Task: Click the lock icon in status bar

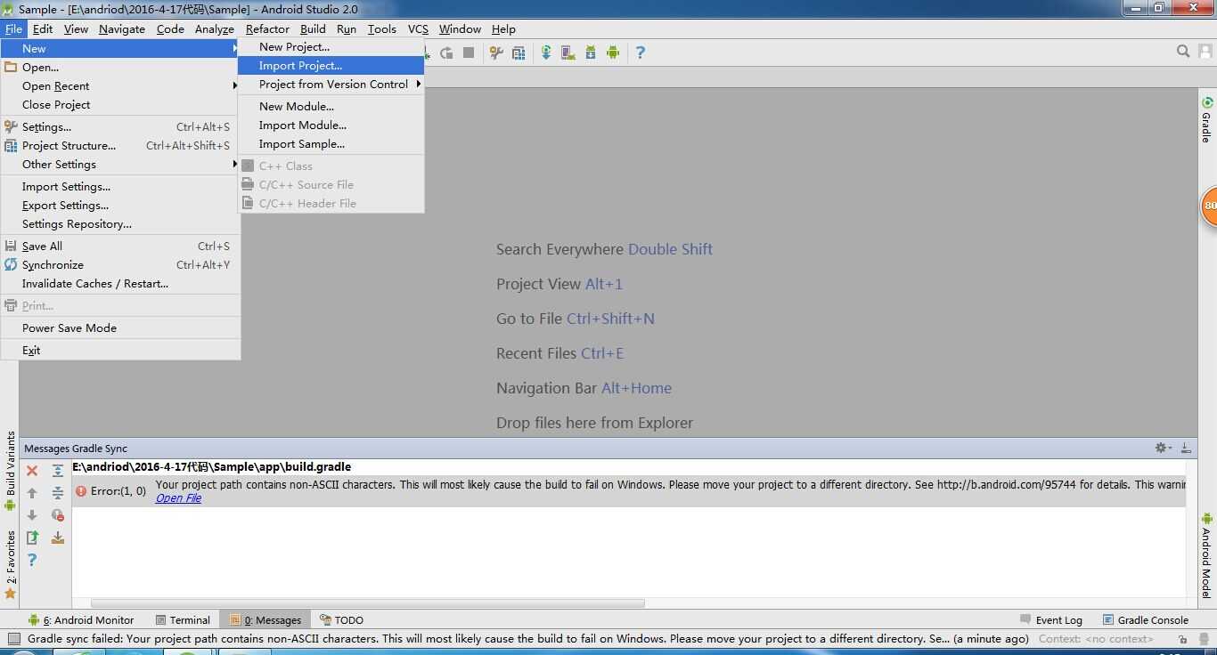Action: point(1181,639)
